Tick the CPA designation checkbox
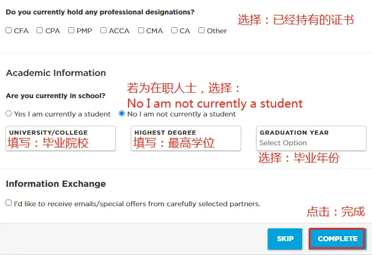This screenshot has height=255, width=372. (40, 30)
